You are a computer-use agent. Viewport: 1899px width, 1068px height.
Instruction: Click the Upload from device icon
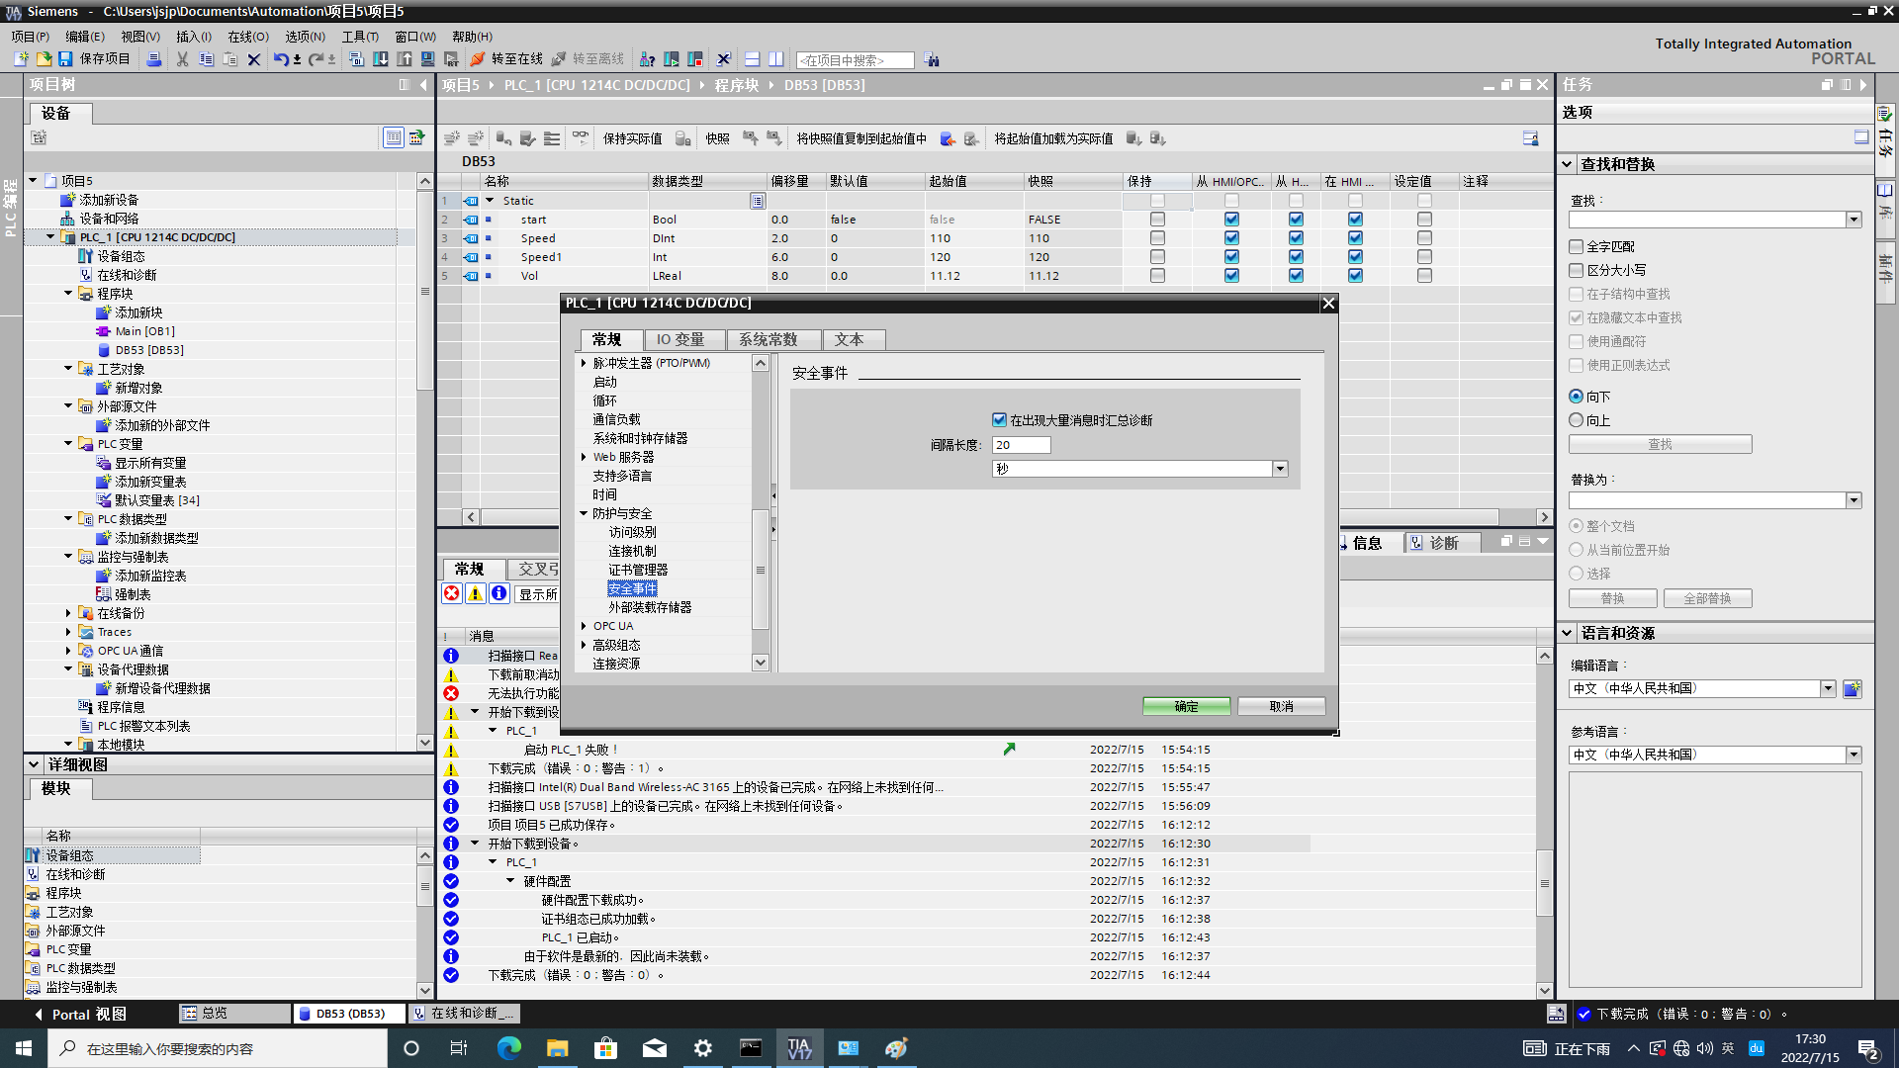(x=405, y=59)
